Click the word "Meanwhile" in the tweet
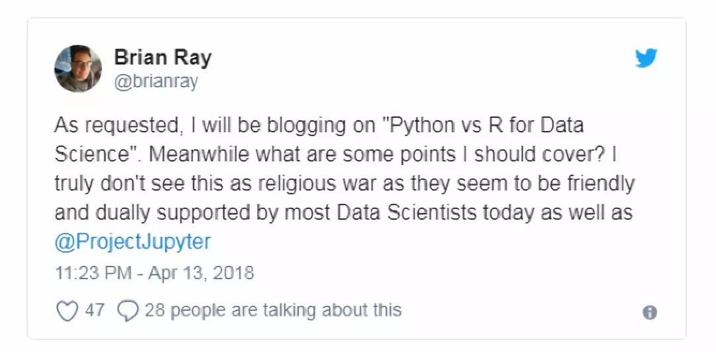The height and width of the screenshot is (352, 716). click(x=199, y=154)
